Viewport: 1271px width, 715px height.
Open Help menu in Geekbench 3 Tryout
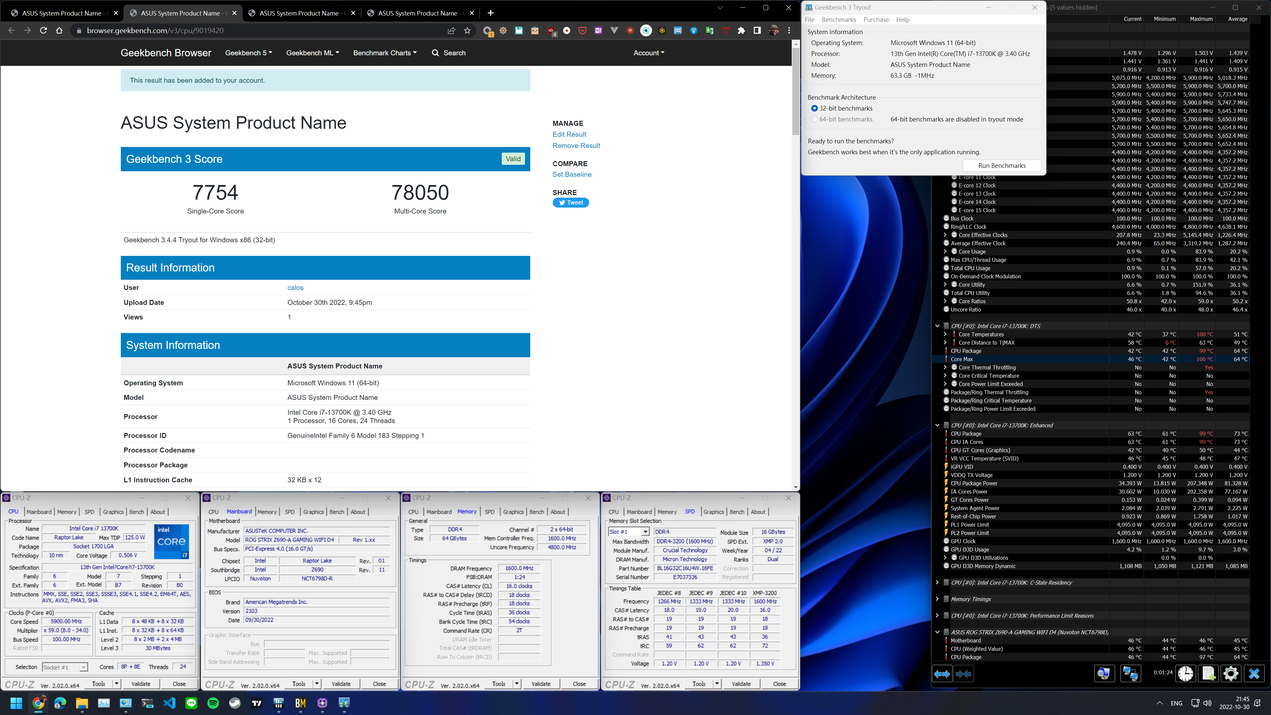(902, 20)
